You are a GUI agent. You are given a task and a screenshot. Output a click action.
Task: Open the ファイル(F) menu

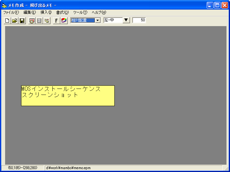pyautogui.click(x=11, y=12)
